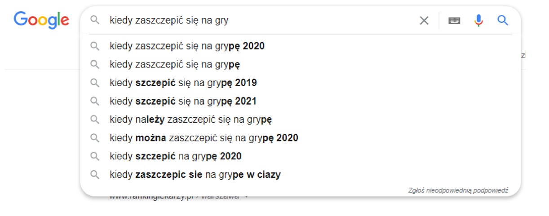Viewport: 549px width, 216px height.
Task: Click the Google logo
Action: coord(41,20)
